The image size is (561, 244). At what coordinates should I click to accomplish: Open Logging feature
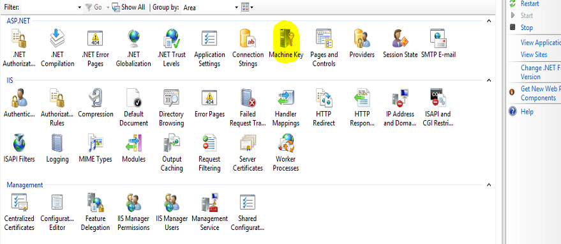(x=57, y=149)
